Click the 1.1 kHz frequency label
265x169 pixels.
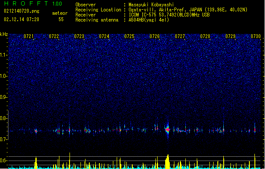3,55
